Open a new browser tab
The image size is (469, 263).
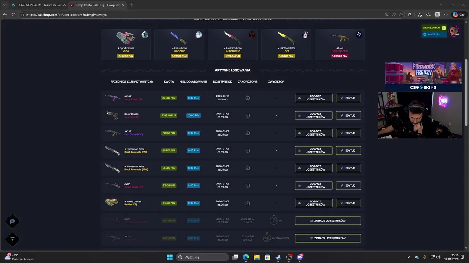coord(132,5)
